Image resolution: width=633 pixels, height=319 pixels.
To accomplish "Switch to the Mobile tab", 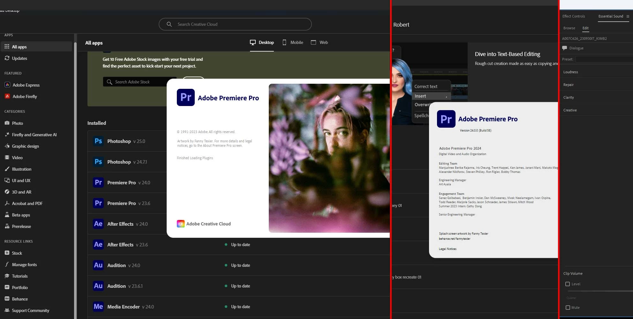I will (x=293, y=42).
